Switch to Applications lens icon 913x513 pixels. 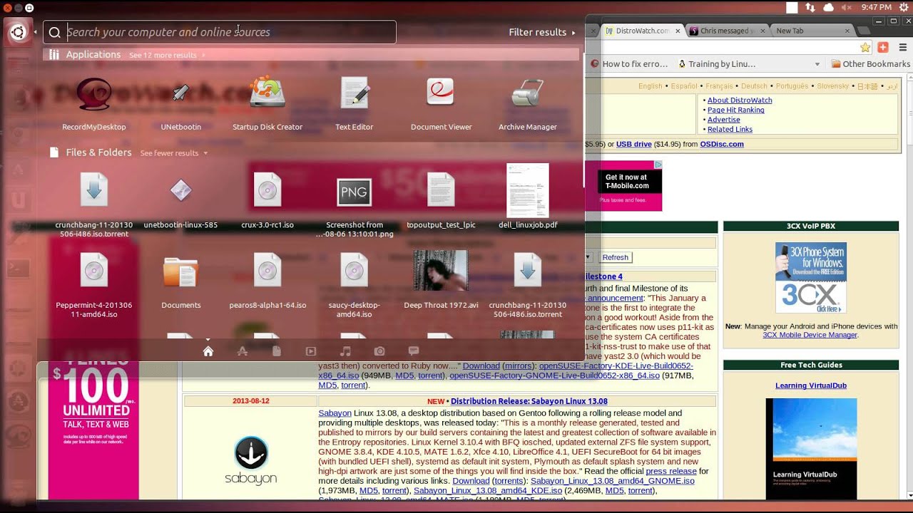[243, 351]
